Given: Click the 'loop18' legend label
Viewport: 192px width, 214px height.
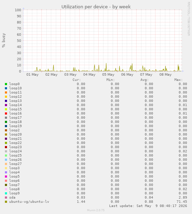Looking at the screenshot, I should [15, 122].
